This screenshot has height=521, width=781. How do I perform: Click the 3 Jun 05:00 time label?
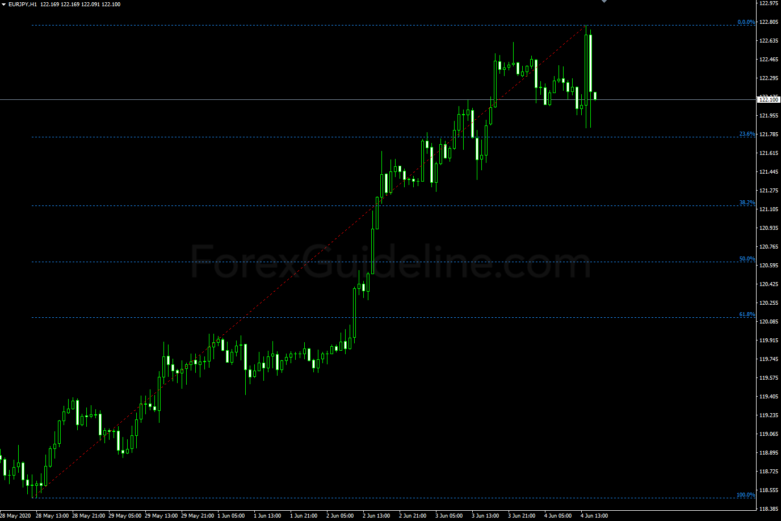pyautogui.click(x=449, y=516)
